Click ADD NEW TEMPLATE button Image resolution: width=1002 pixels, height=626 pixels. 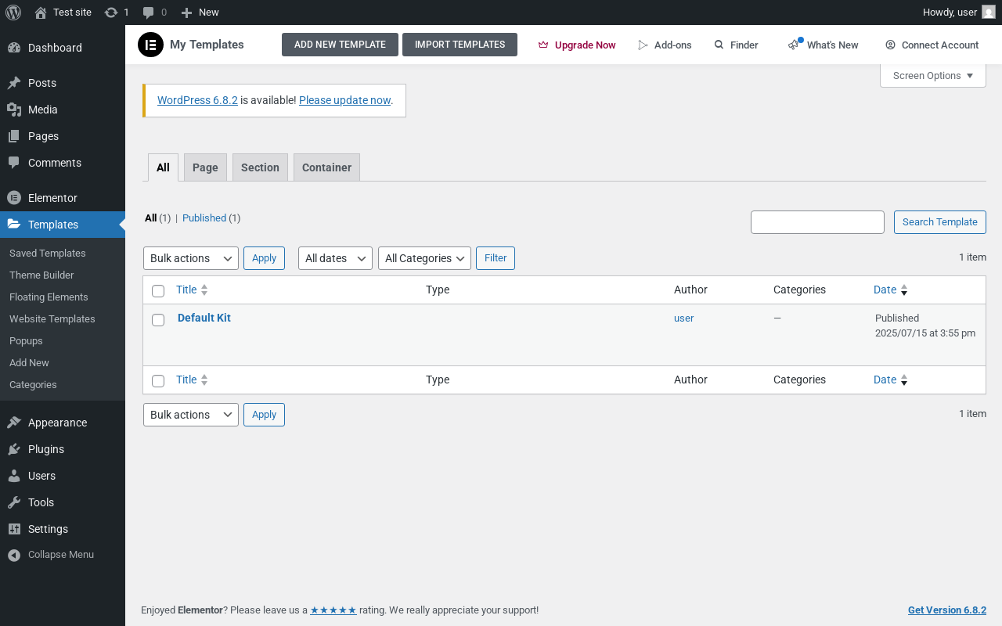coord(340,45)
